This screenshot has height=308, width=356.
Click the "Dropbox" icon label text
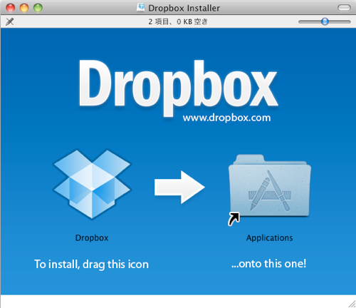[92, 238]
